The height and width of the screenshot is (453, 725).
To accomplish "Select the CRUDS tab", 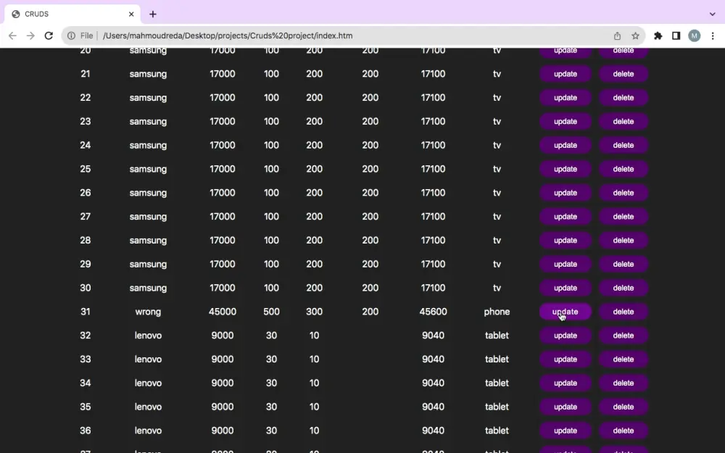I will (x=72, y=14).
